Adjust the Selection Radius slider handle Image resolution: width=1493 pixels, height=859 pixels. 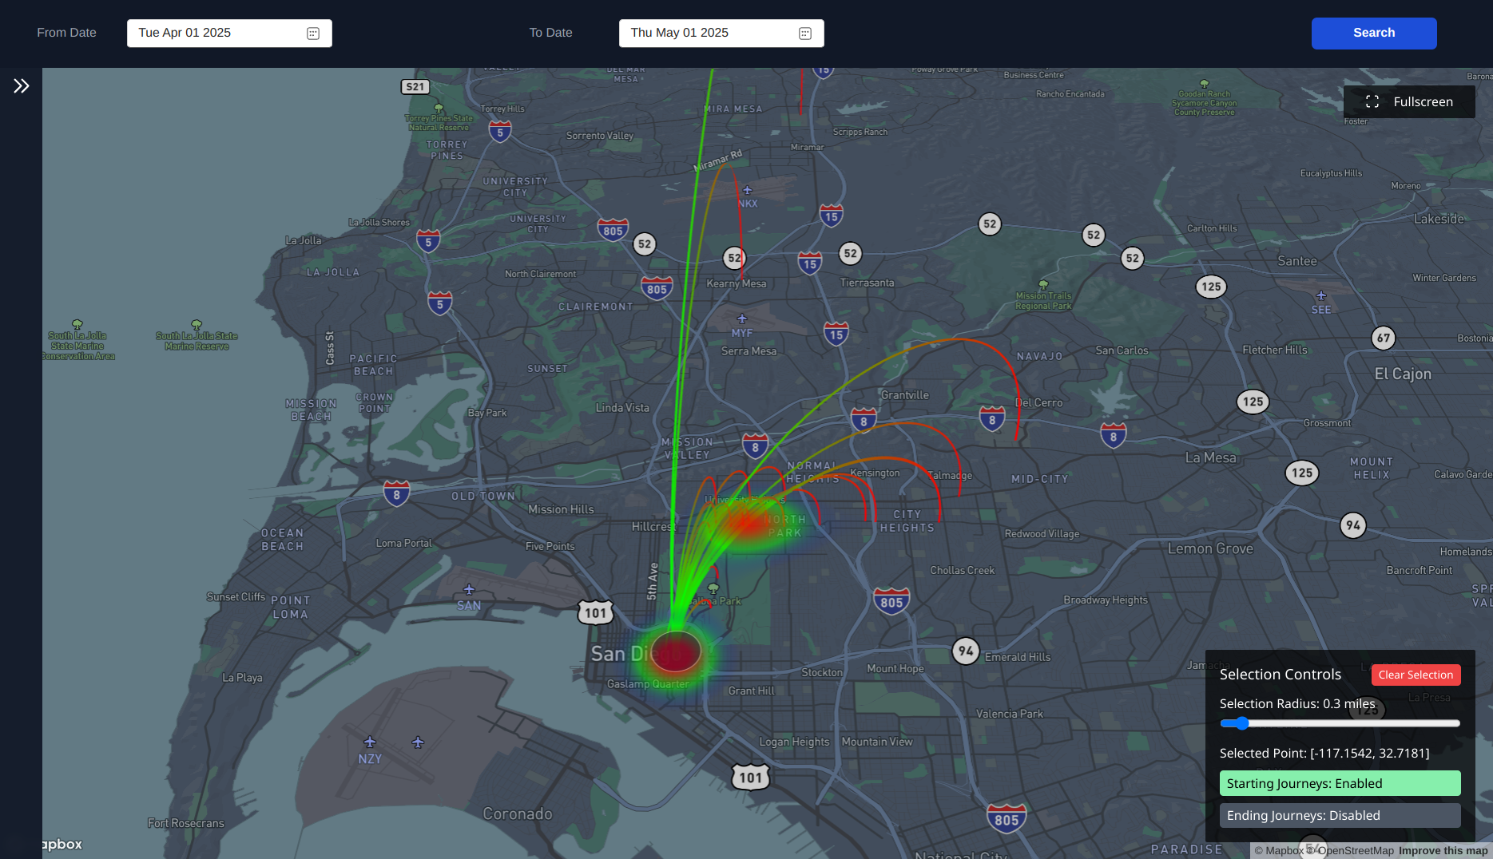click(x=1241, y=723)
